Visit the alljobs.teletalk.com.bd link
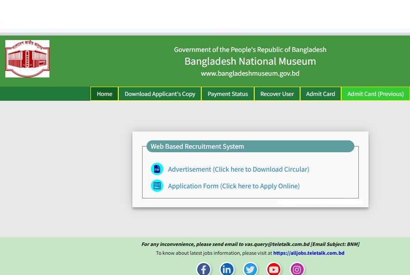410x275 pixels. tap(308, 253)
